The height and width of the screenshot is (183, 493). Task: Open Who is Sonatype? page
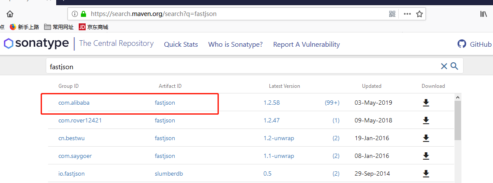(x=236, y=44)
